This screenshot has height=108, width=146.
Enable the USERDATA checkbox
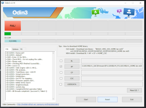pos(61,84)
